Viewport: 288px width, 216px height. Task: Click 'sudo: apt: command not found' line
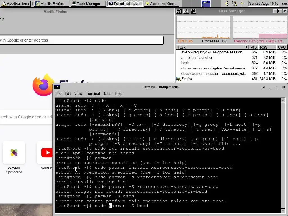(95, 153)
